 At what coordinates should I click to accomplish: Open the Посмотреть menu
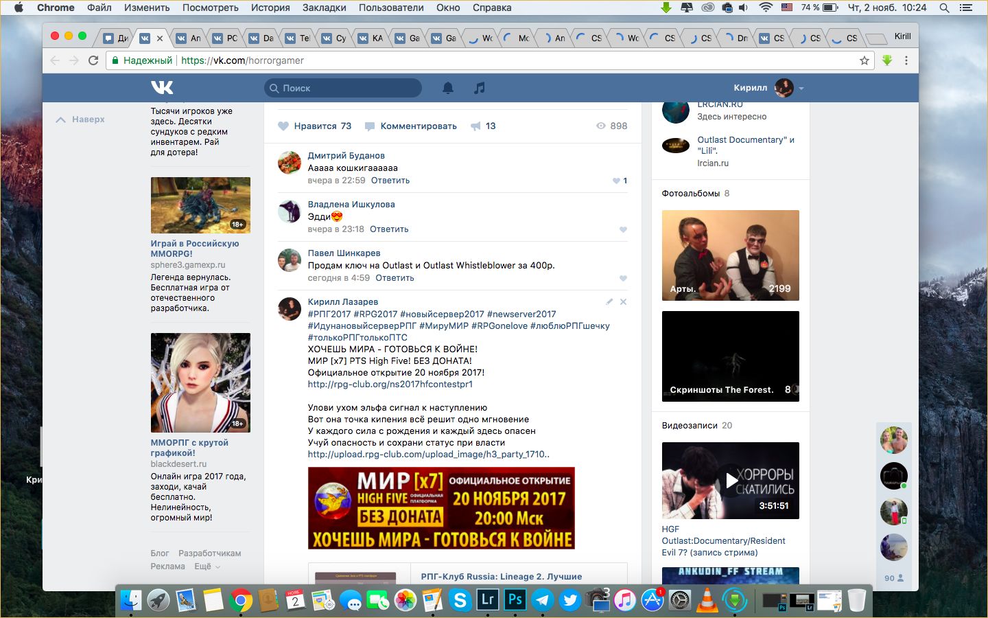[x=211, y=8]
